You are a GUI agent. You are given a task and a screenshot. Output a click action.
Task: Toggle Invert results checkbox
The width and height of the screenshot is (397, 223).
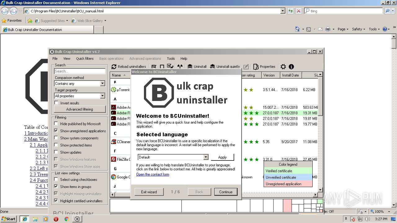[56, 103]
